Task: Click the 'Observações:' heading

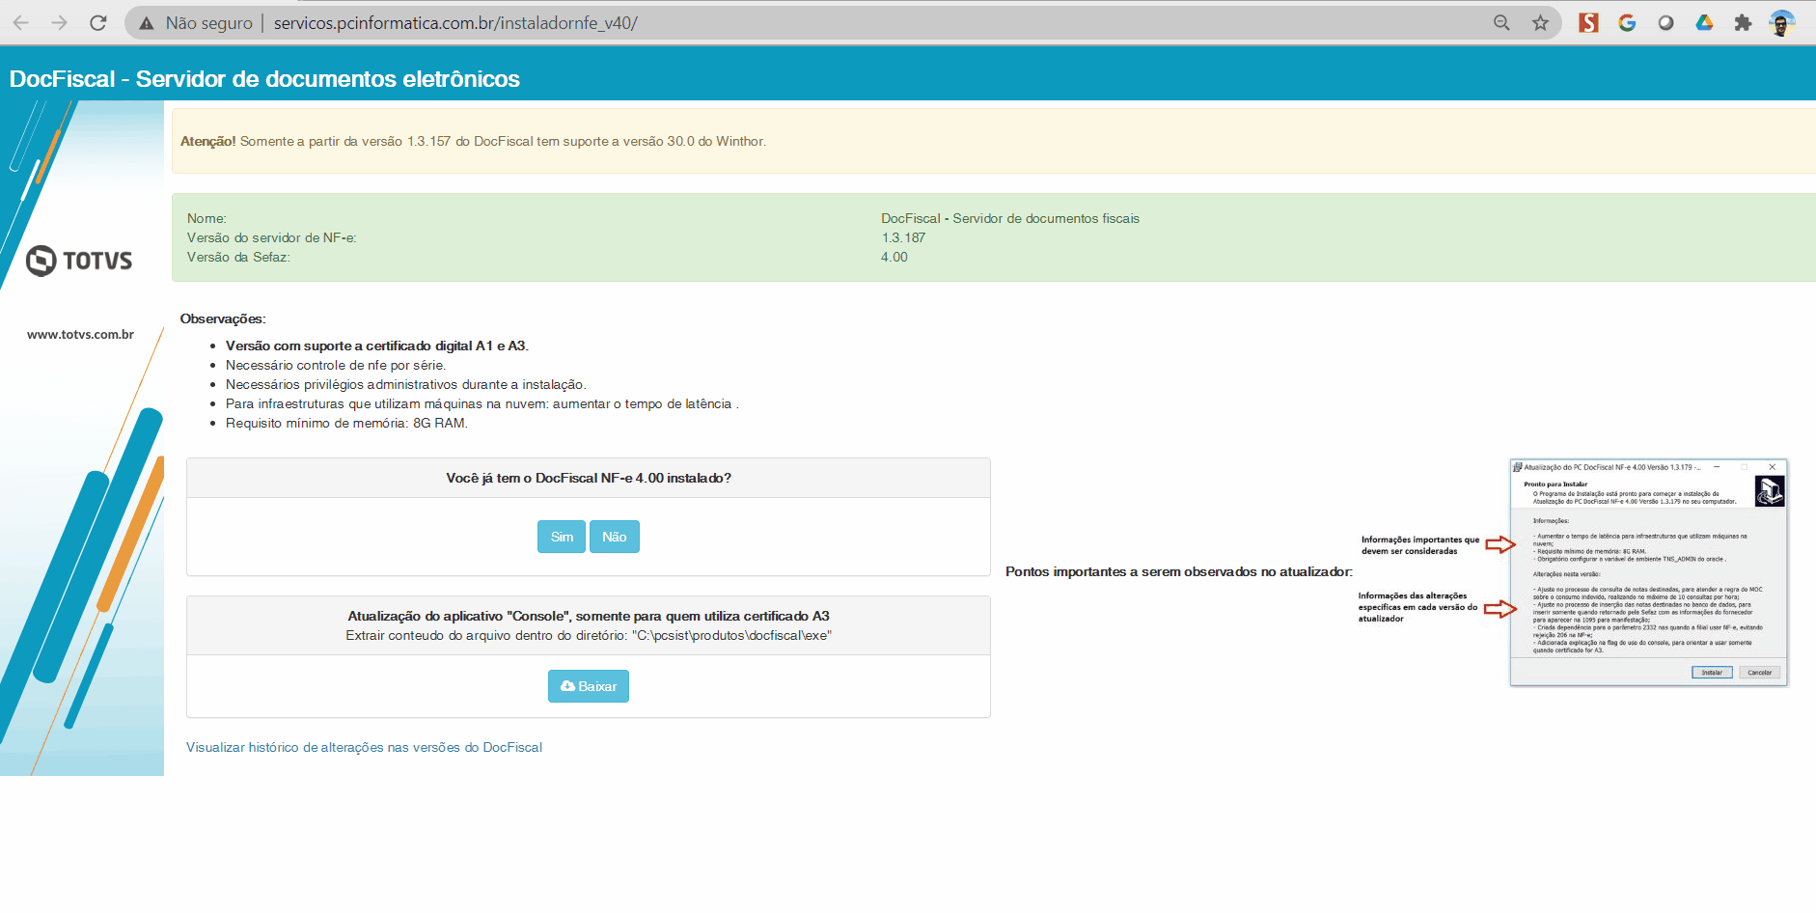Action: (223, 318)
